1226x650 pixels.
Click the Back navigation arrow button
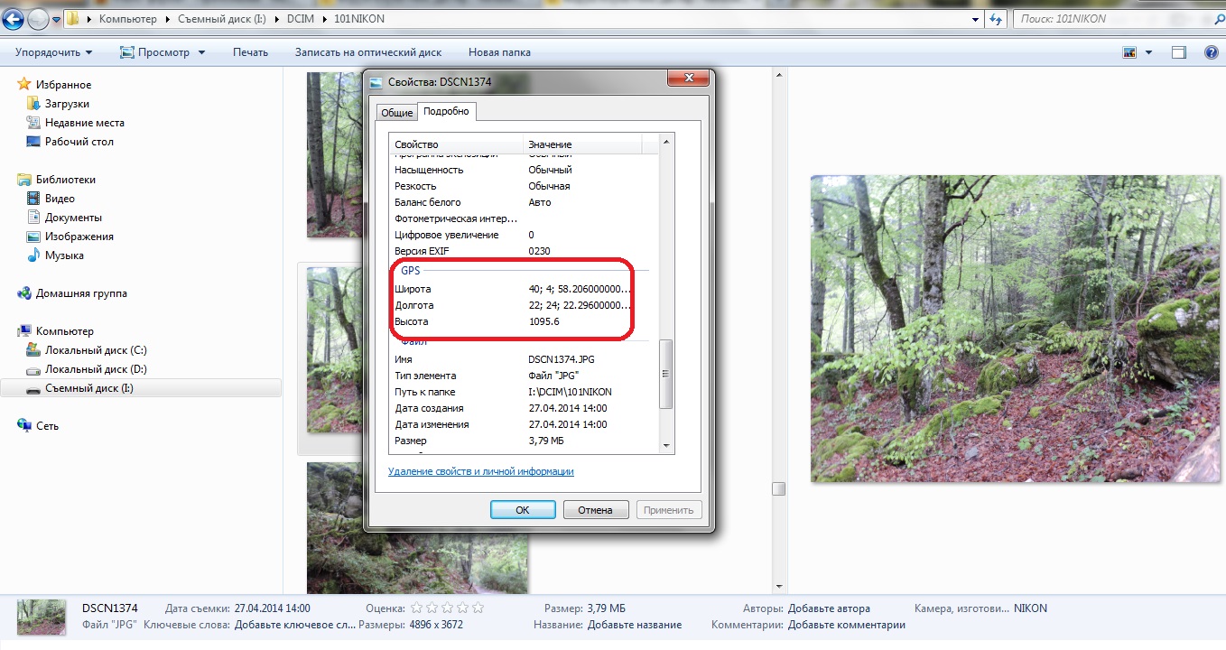pos(14,19)
